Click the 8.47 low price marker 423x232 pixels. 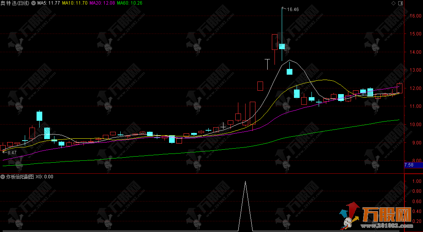(12, 153)
